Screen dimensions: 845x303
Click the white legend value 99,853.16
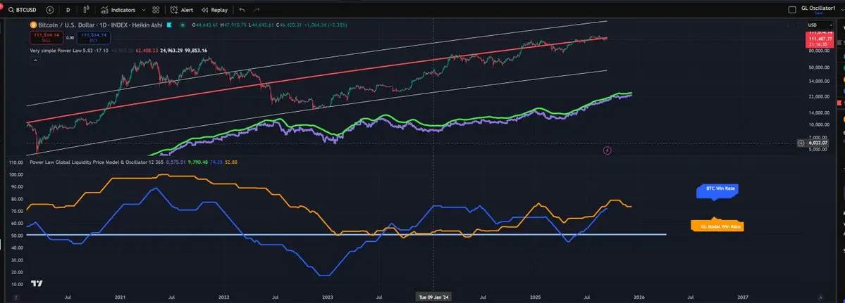tap(196, 51)
